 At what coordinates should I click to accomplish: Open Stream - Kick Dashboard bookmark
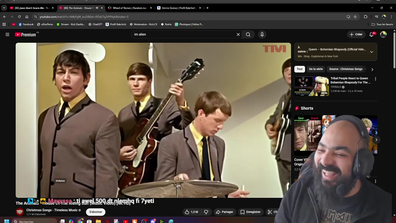(x=71, y=24)
